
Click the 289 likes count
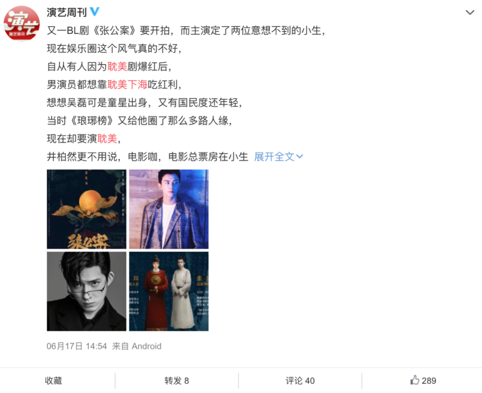(429, 381)
